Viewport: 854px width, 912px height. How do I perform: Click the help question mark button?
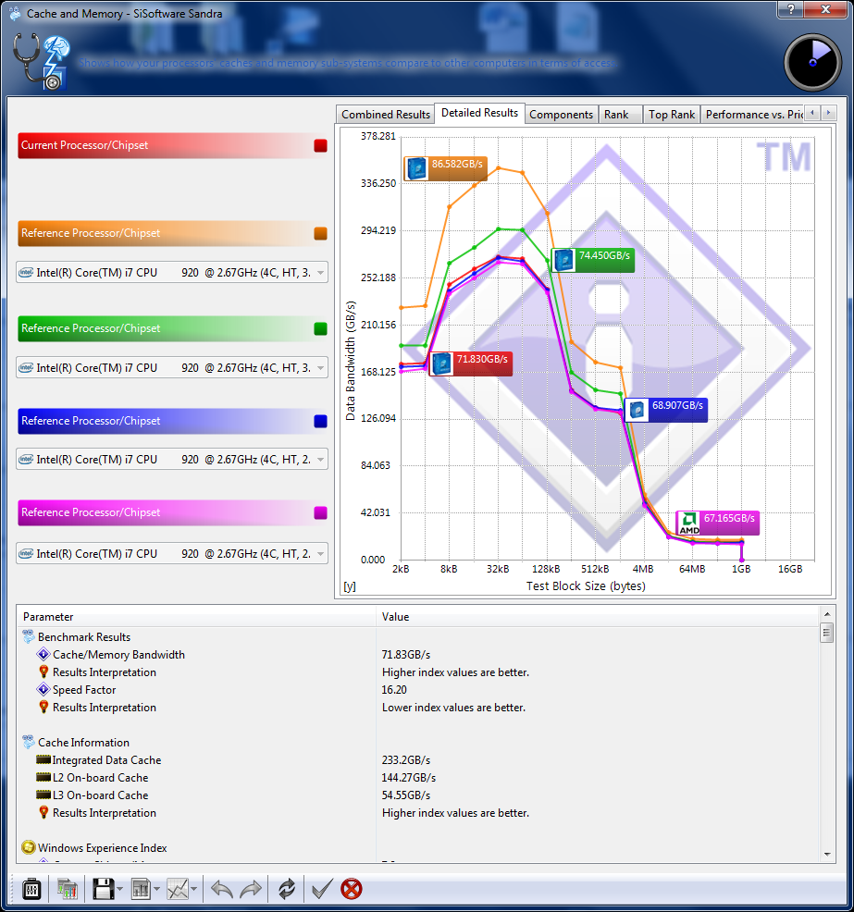click(790, 8)
